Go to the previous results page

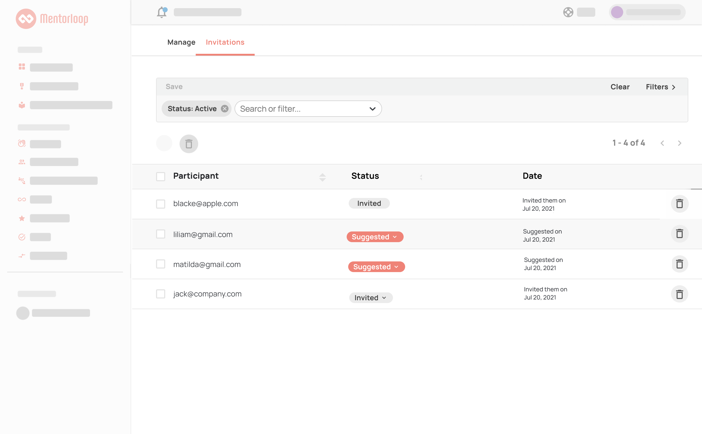point(662,143)
